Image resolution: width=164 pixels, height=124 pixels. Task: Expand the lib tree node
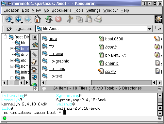tap(12, 78)
